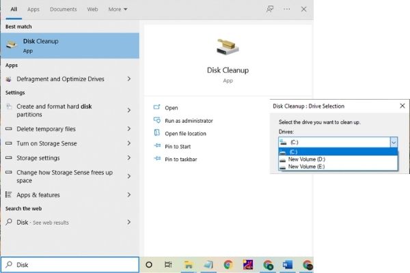Close the search panel with X

[303, 9]
